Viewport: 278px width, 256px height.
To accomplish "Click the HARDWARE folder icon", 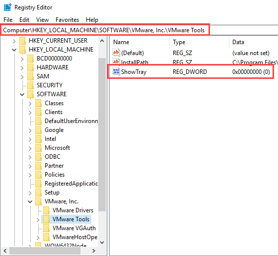I will point(30,67).
